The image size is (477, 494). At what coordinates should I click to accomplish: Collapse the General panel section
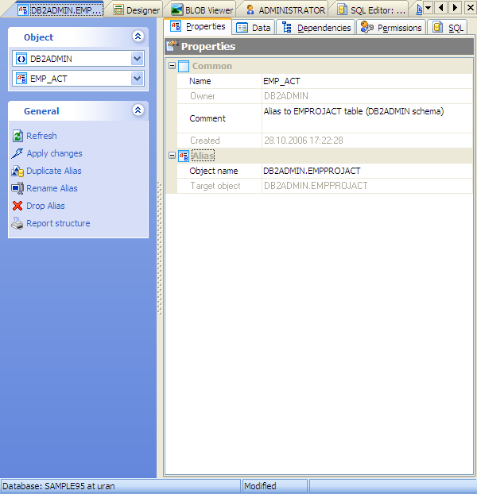tap(138, 110)
